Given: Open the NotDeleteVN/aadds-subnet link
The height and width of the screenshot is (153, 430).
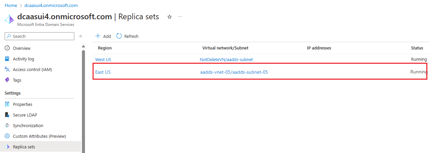Looking at the screenshot, I should pyautogui.click(x=226, y=59).
